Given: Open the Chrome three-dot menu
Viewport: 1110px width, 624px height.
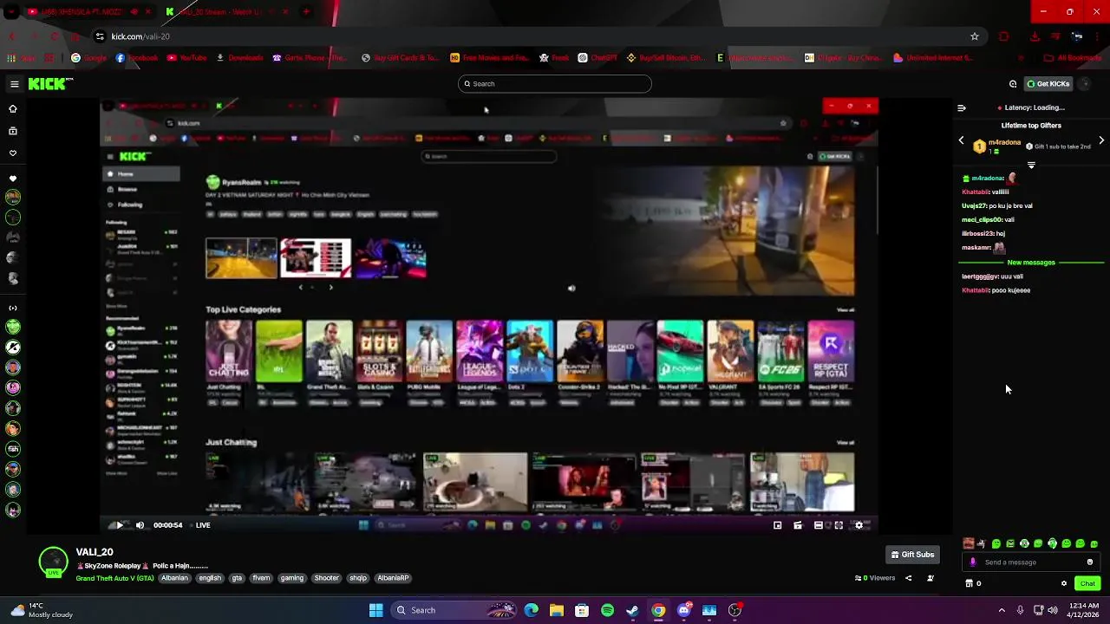Looking at the screenshot, I should coord(1099,36).
